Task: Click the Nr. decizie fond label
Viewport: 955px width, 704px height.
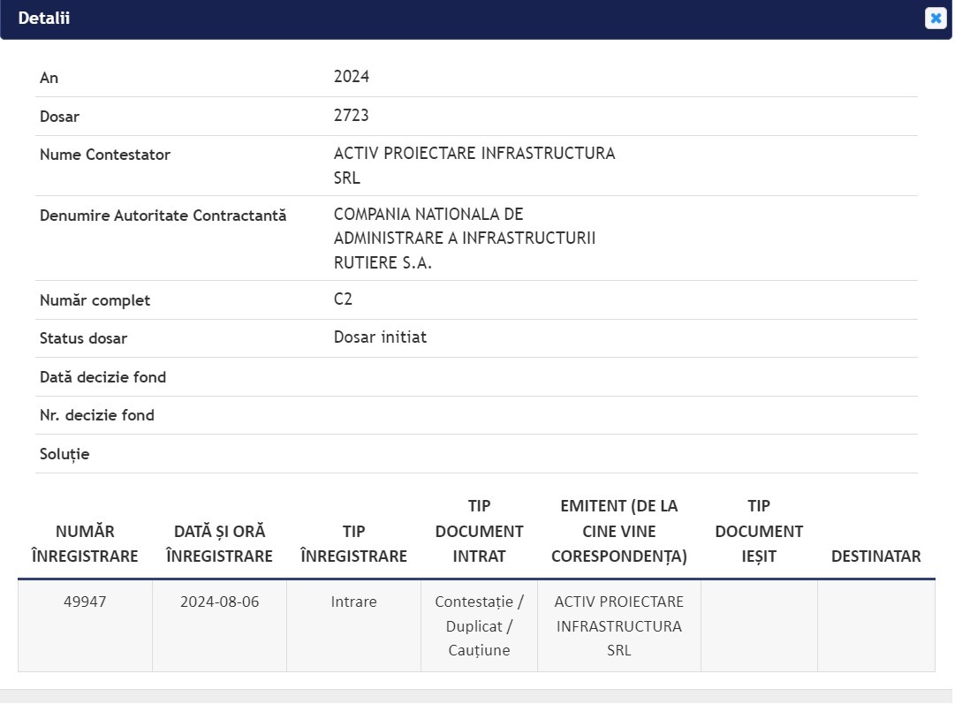Action: [97, 415]
